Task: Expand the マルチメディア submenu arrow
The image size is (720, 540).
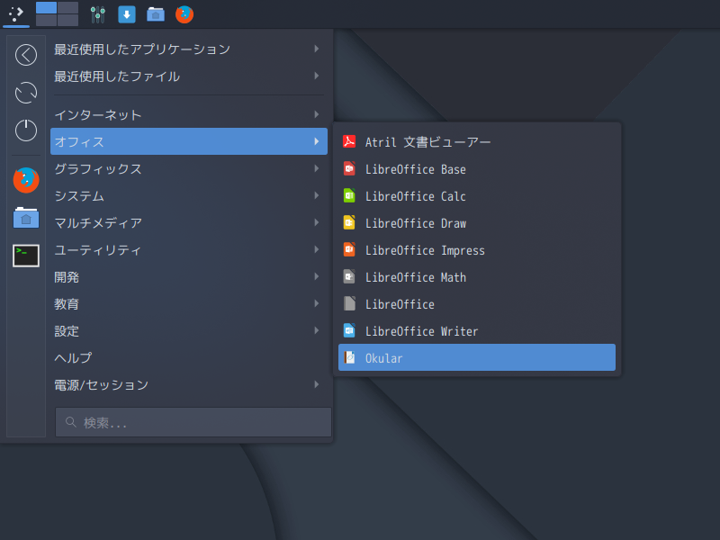Action: point(317,222)
